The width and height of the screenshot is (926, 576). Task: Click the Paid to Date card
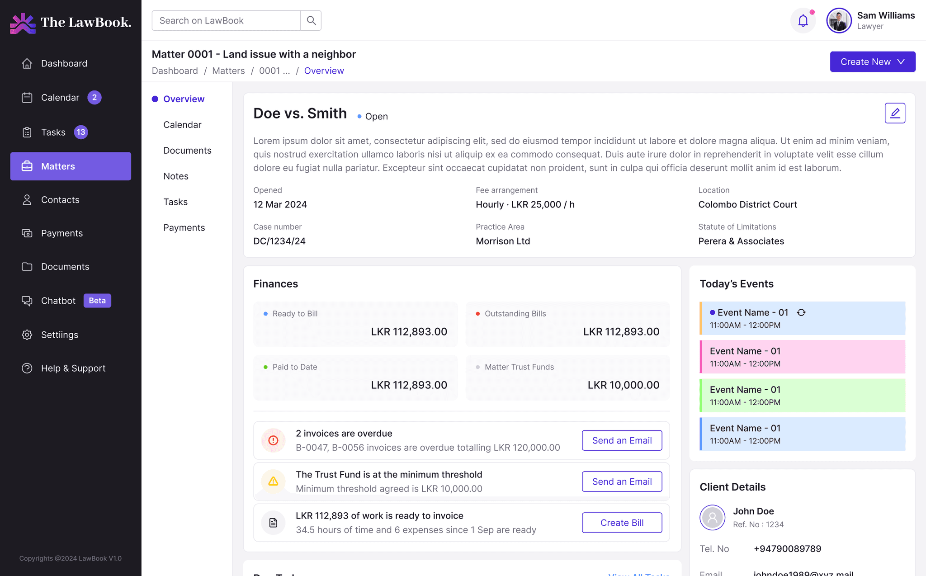click(x=355, y=378)
